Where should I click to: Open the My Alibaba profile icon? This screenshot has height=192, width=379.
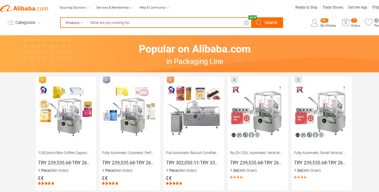(x=315, y=23)
